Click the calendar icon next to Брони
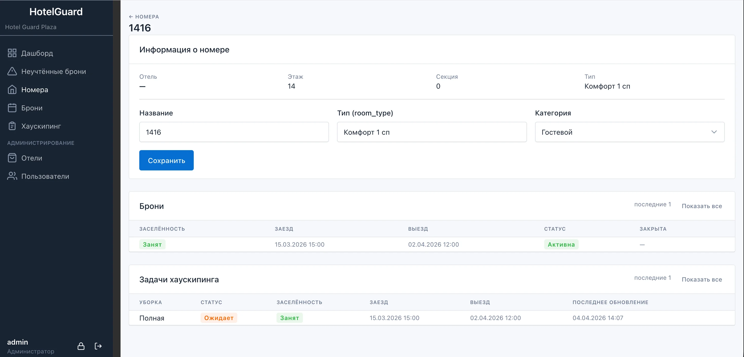Viewport: 744px width, 357px height. [x=12, y=108]
